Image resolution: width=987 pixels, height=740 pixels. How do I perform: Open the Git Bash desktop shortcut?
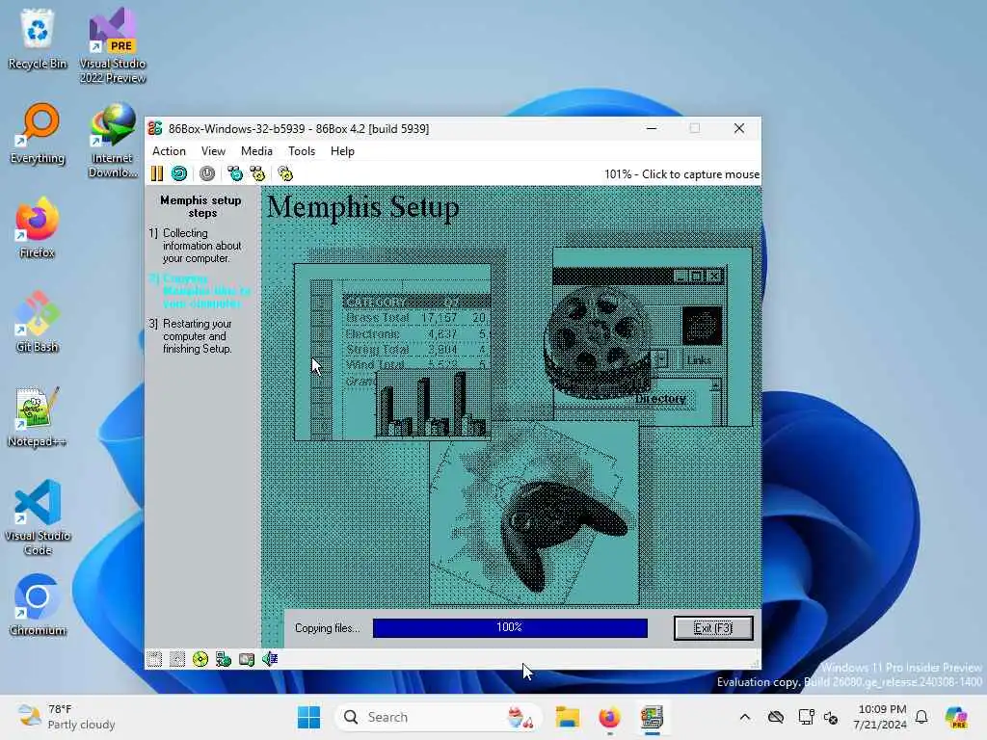(38, 322)
